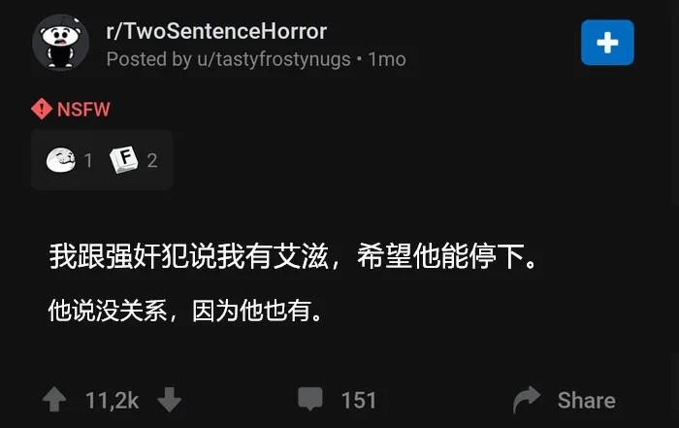Click the Share arrow icon
The image size is (679, 428).
(527, 399)
